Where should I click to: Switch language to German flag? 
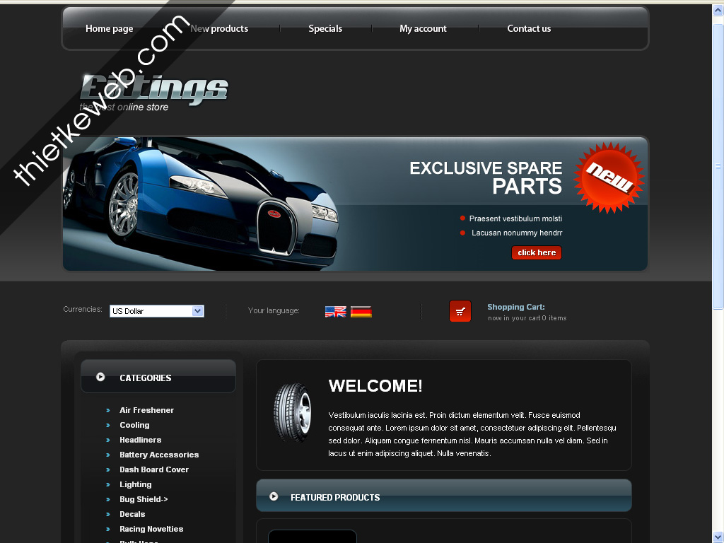[x=361, y=312]
